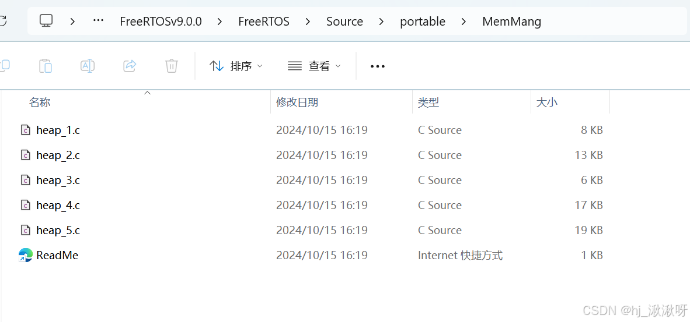Go to FreeRTOS folder in breadcrumb
This screenshot has height=322, width=690.
264,21
